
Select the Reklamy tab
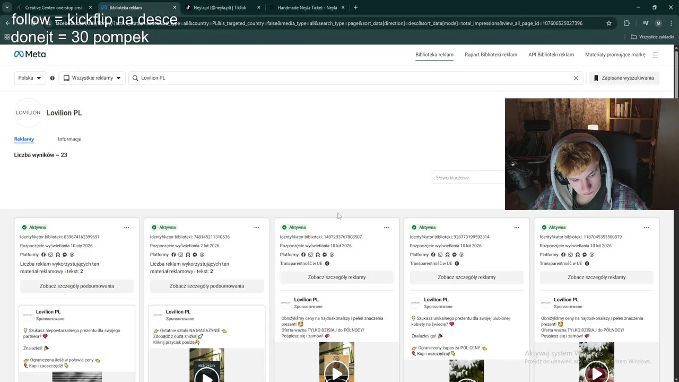coord(24,139)
